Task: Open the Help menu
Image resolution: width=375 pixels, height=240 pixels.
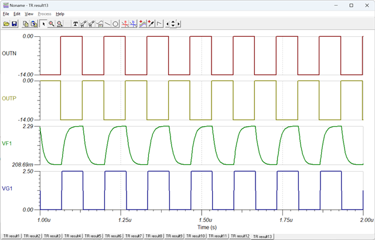Action: [x=60, y=14]
